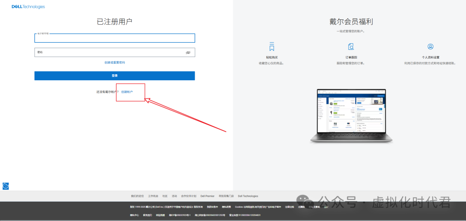
Task: Open the 联系我们 footer link
Action: [x=148, y=215]
